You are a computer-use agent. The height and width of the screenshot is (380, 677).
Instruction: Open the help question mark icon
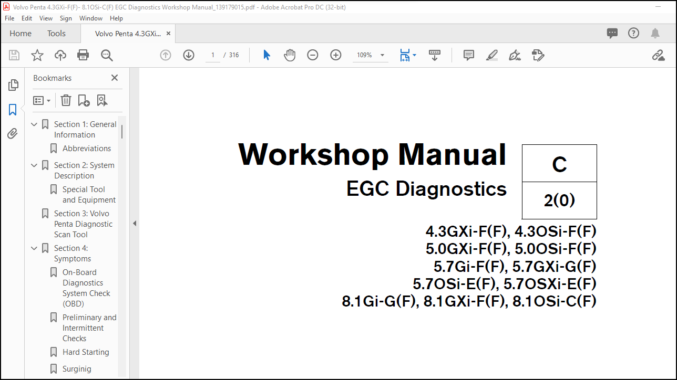click(x=634, y=33)
